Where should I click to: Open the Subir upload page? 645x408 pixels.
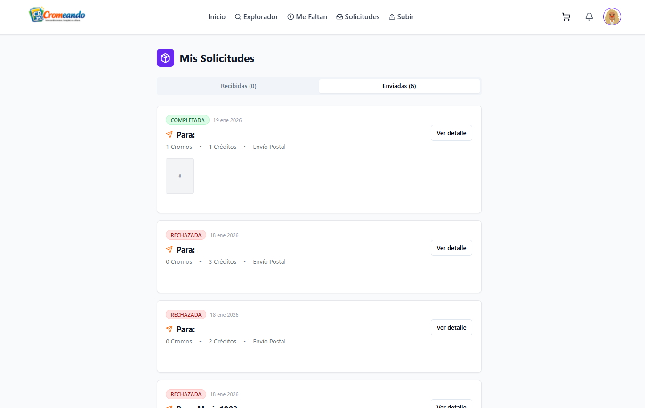click(x=401, y=17)
